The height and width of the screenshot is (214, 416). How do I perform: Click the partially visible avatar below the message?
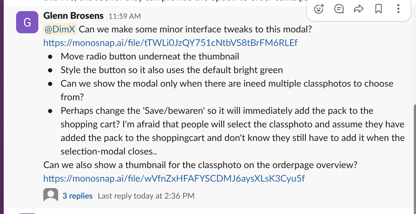pos(27,213)
